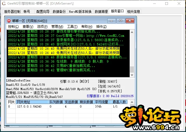Click the 蓝青蛙,228/620 status line
186x132 pixels.
(32, 93)
